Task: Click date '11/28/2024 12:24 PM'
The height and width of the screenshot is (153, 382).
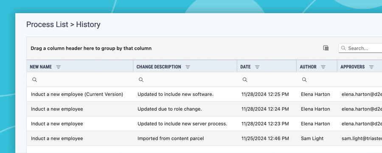Action: pyautogui.click(x=265, y=109)
